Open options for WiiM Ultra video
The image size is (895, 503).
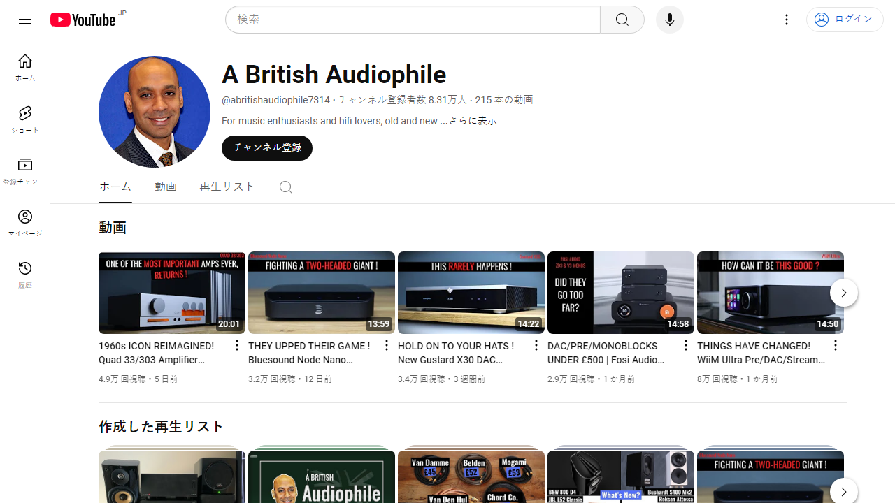[836, 346]
